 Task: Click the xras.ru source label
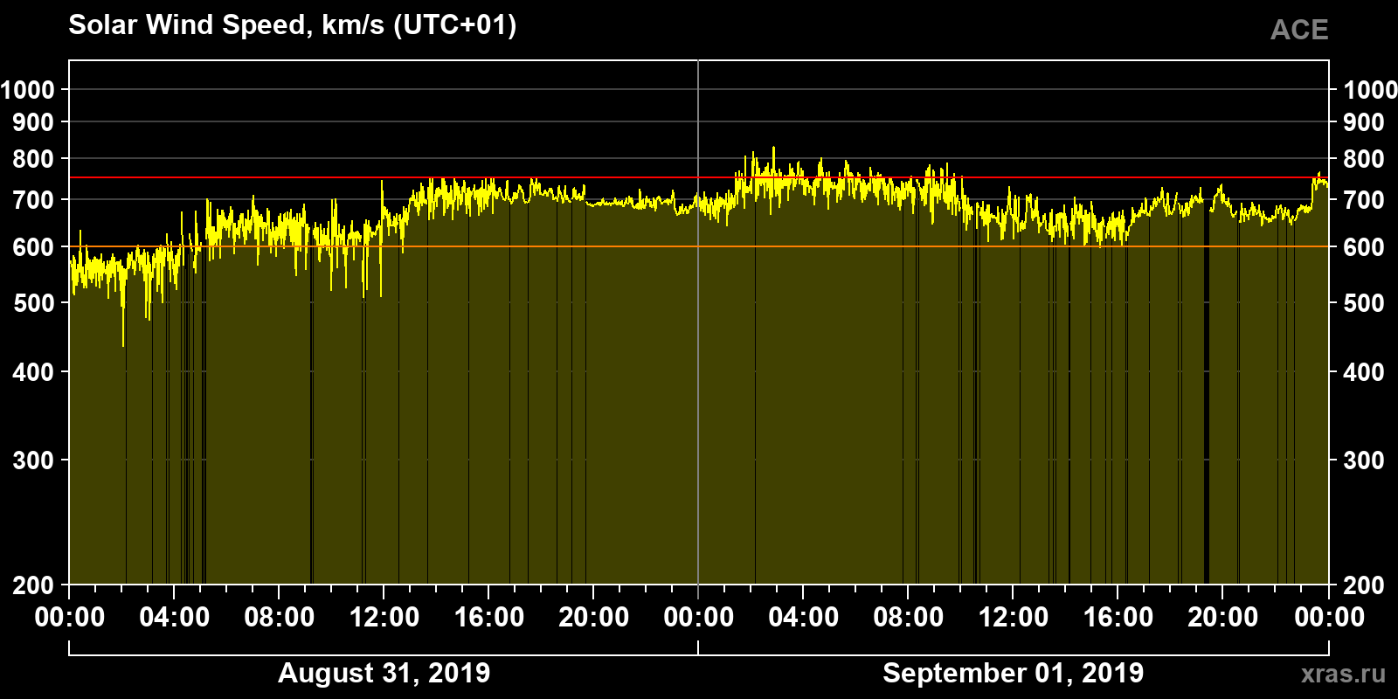(x=1343, y=674)
